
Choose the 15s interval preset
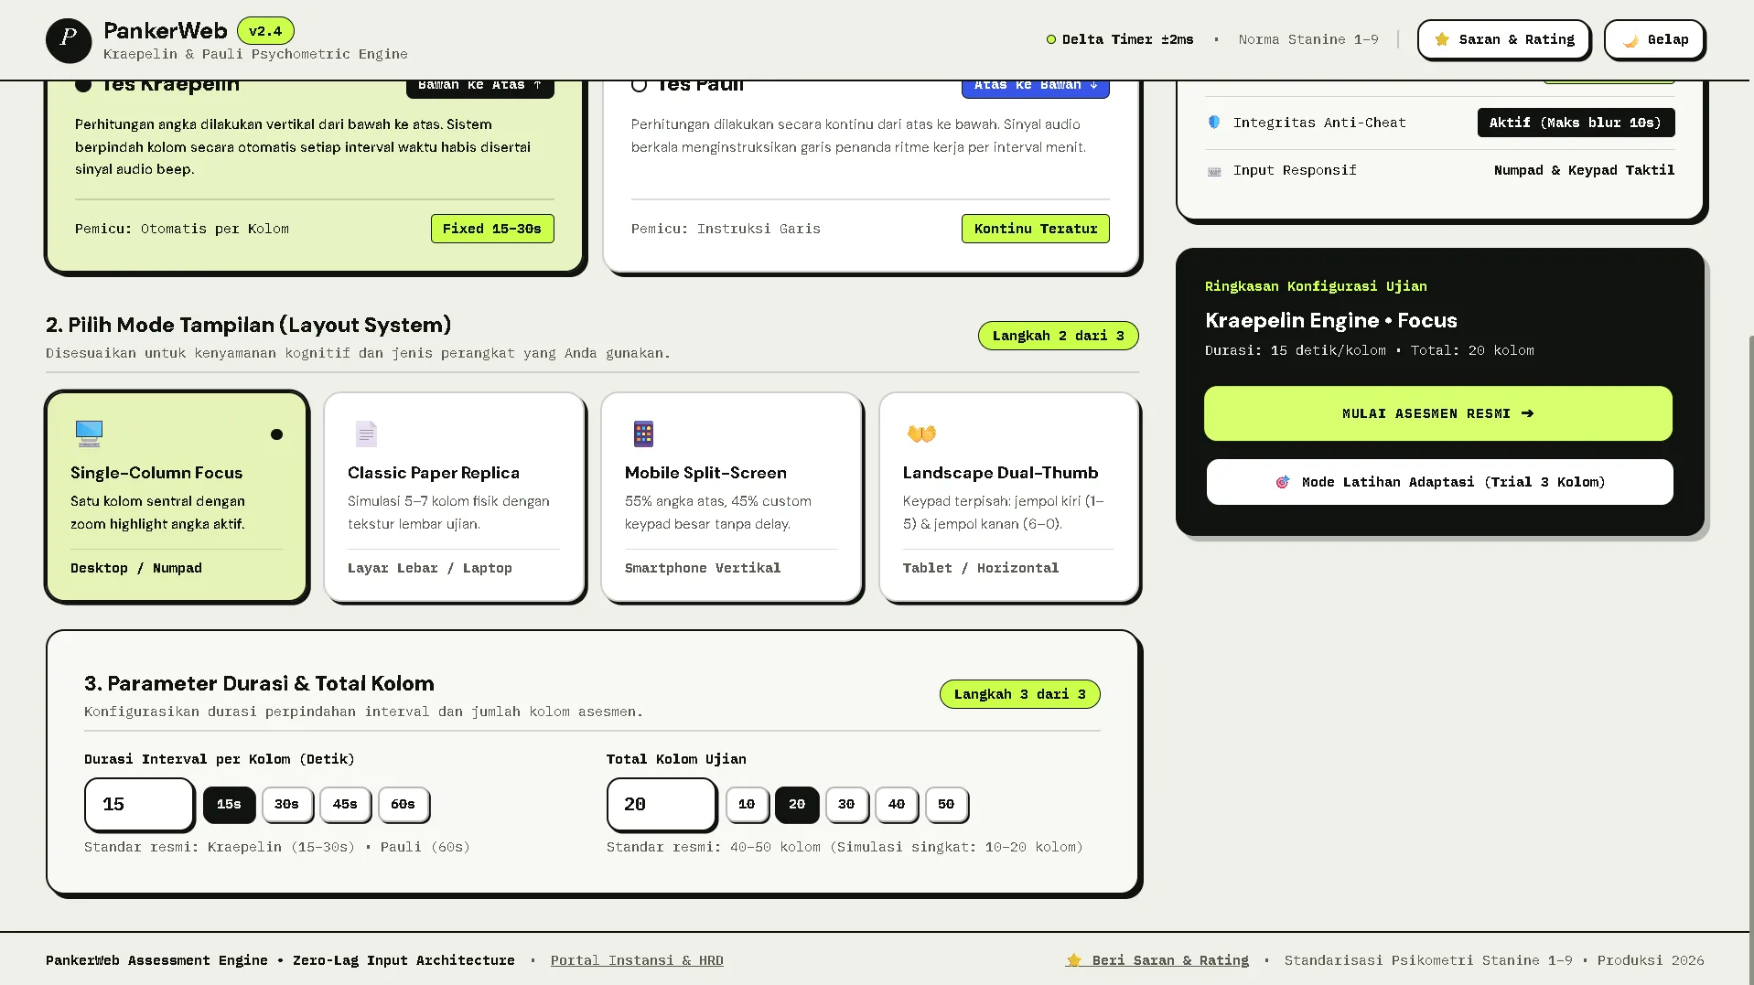coord(229,804)
